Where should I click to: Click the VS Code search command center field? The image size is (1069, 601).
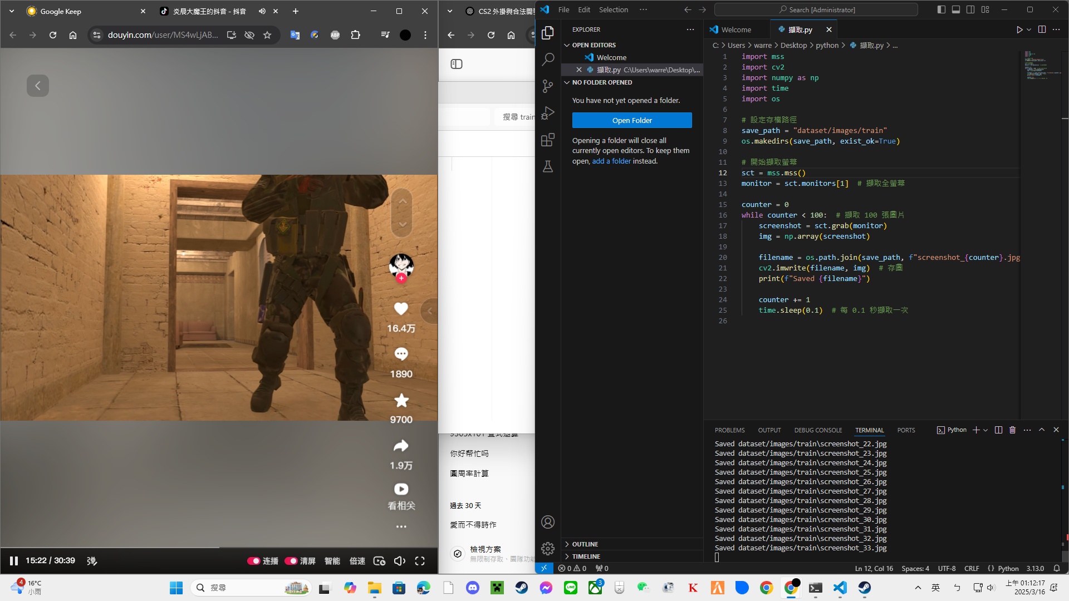(x=816, y=9)
